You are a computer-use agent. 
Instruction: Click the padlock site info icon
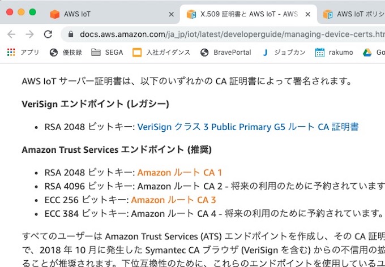(x=71, y=34)
